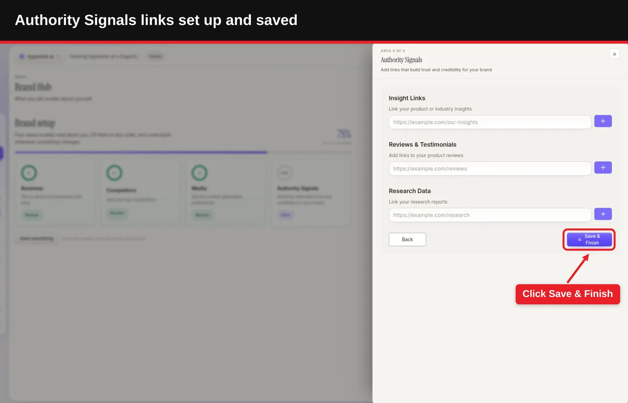Add the Reviews & Testimonials link with plus button
The width and height of the screenshot is (628, 403).
coord(603,167)
